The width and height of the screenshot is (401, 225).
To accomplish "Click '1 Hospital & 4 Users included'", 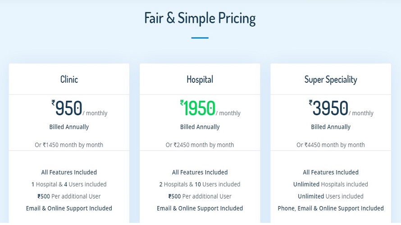I will [69, 184].
